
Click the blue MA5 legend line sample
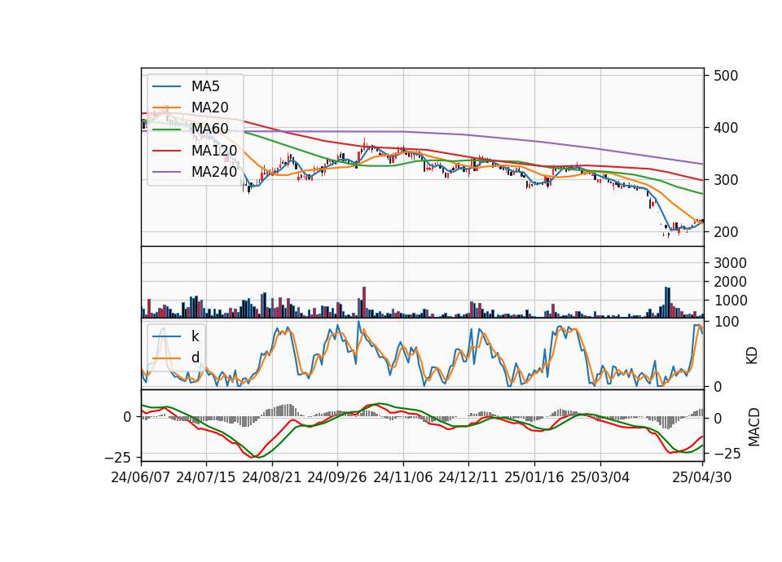166,86
